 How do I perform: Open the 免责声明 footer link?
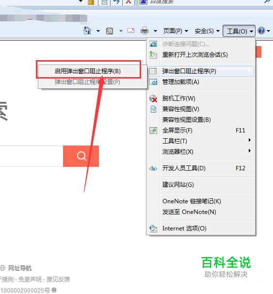(30, 279)
